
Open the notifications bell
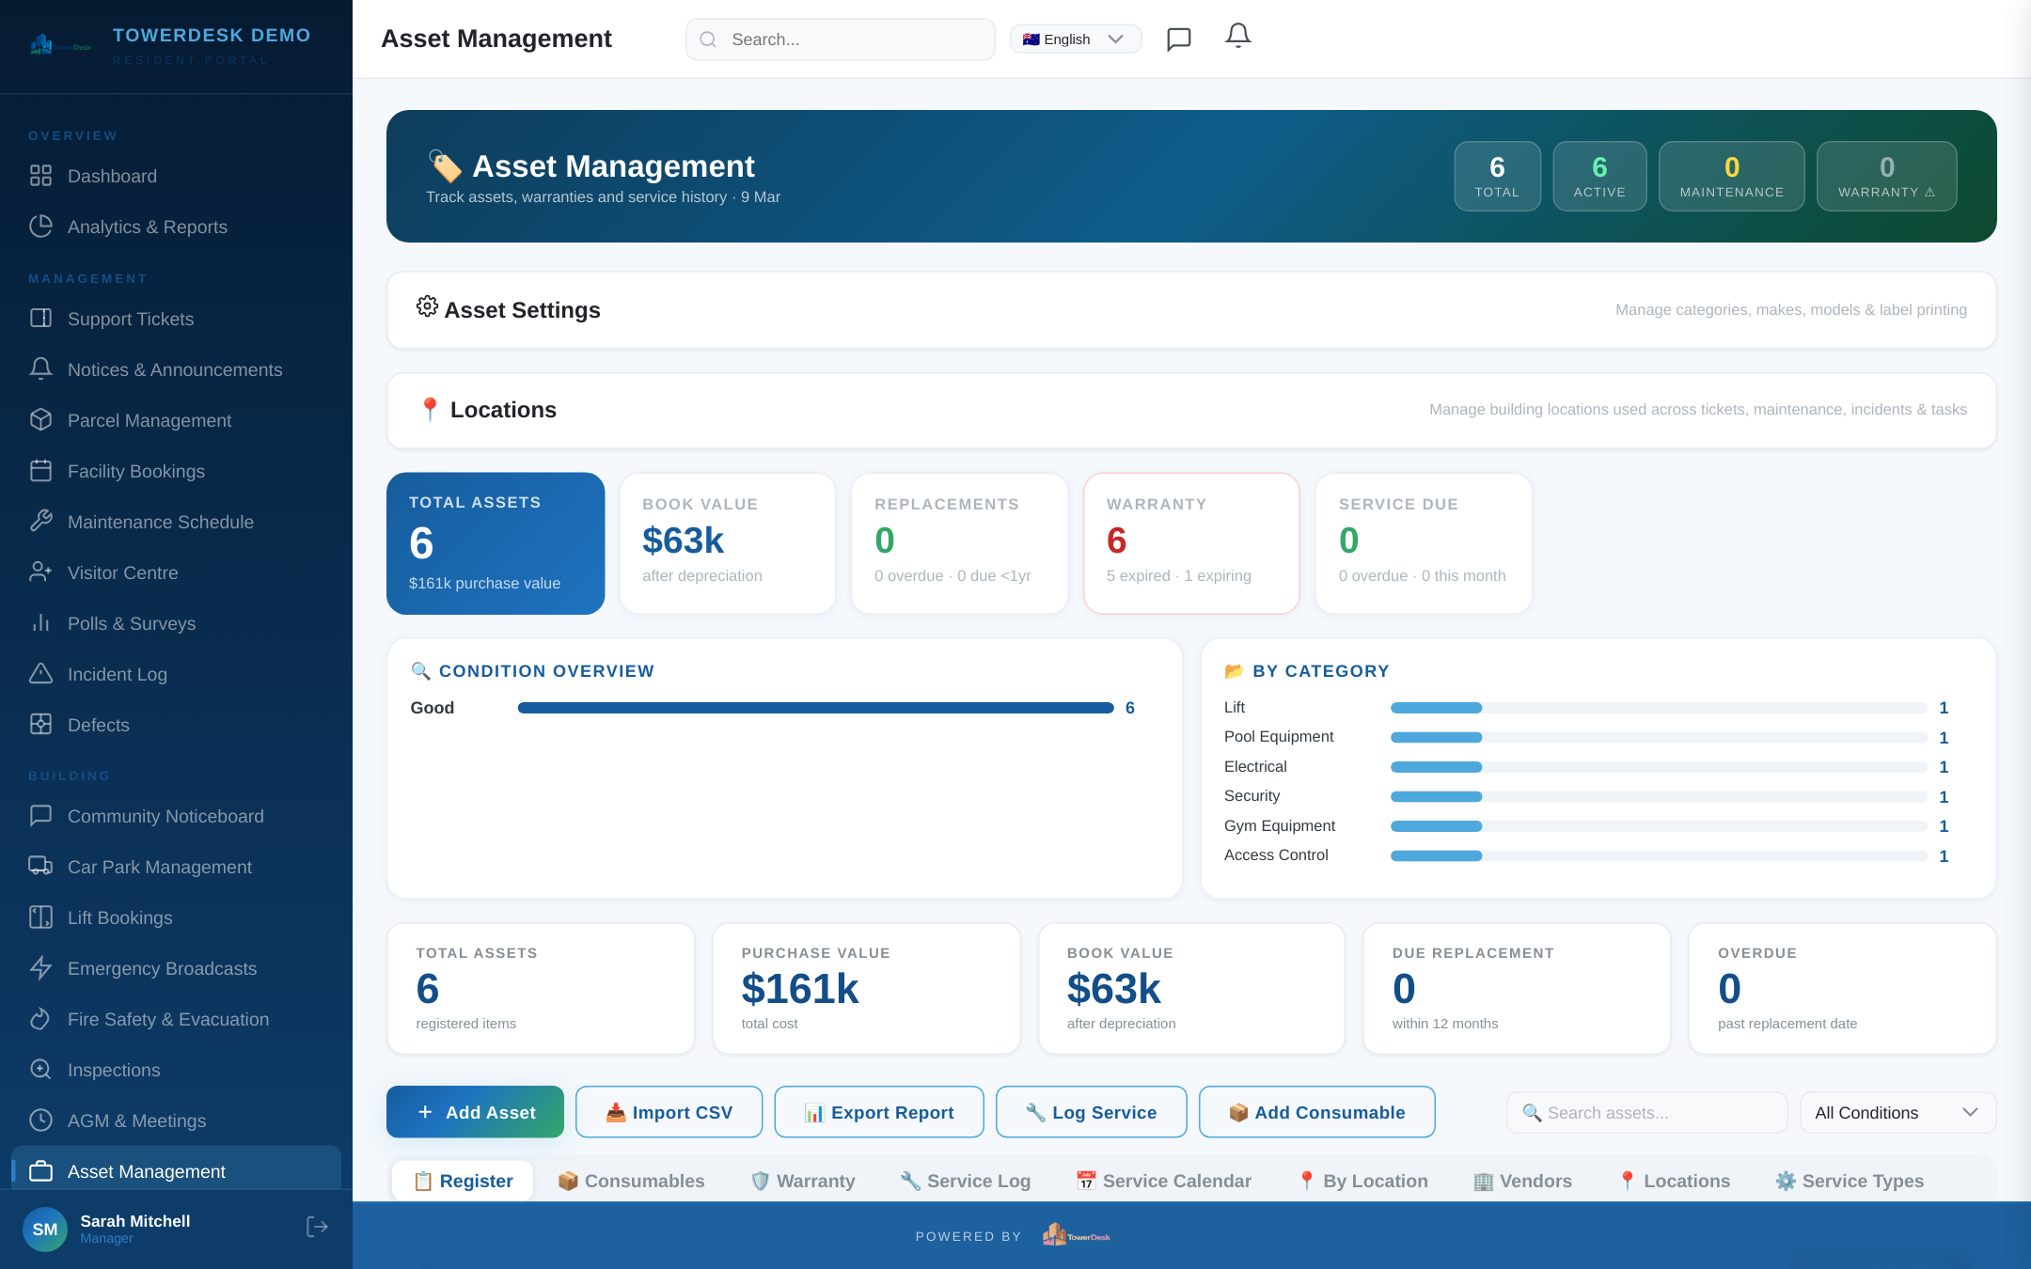tap(1237, 37)
